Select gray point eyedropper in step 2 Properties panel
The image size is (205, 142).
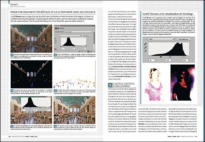coord(55,41)
